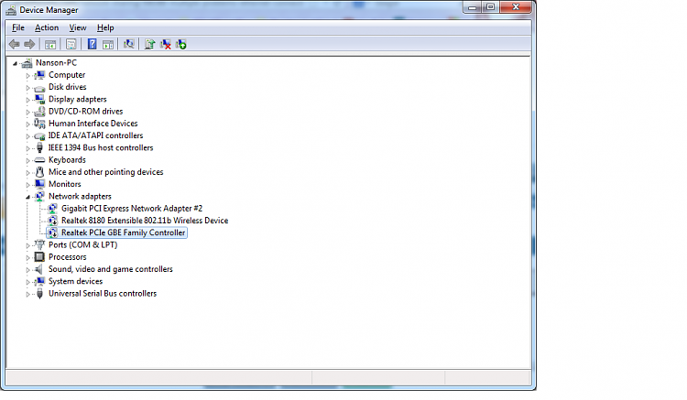Expand Universal Serial Bus controllers arrow

(x=27, y=294)
